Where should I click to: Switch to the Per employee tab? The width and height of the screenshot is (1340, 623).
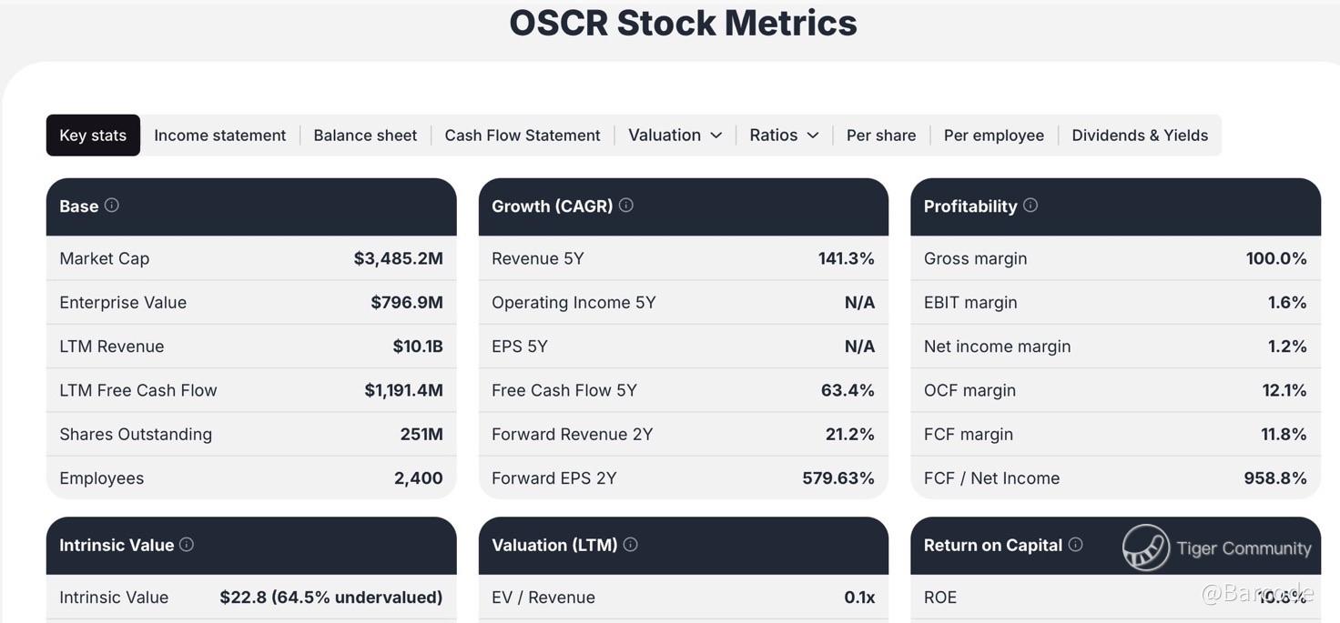pos(994,136)
